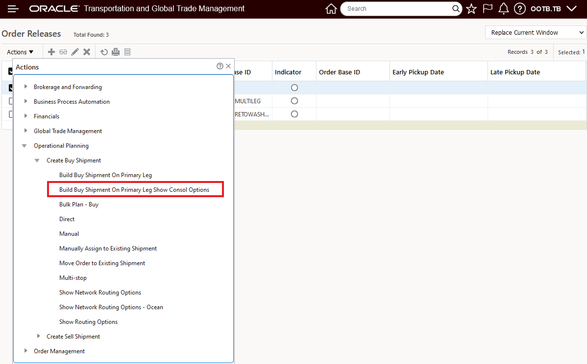This screenshot has width=587, height=364.
Task: Open the Favorites star icon
Action: click(x=471, y=9)
